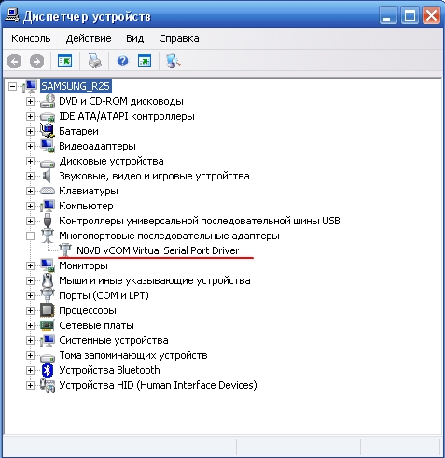The image size is (445, 458).
Task: Open the Действие menu
Action: [x=89, y=38]
